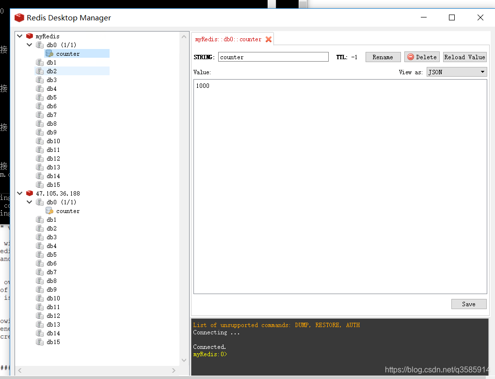Click the Redis Desktop Manager title bar logo
The image size is (495, 379).
click(x=19, y=17)
